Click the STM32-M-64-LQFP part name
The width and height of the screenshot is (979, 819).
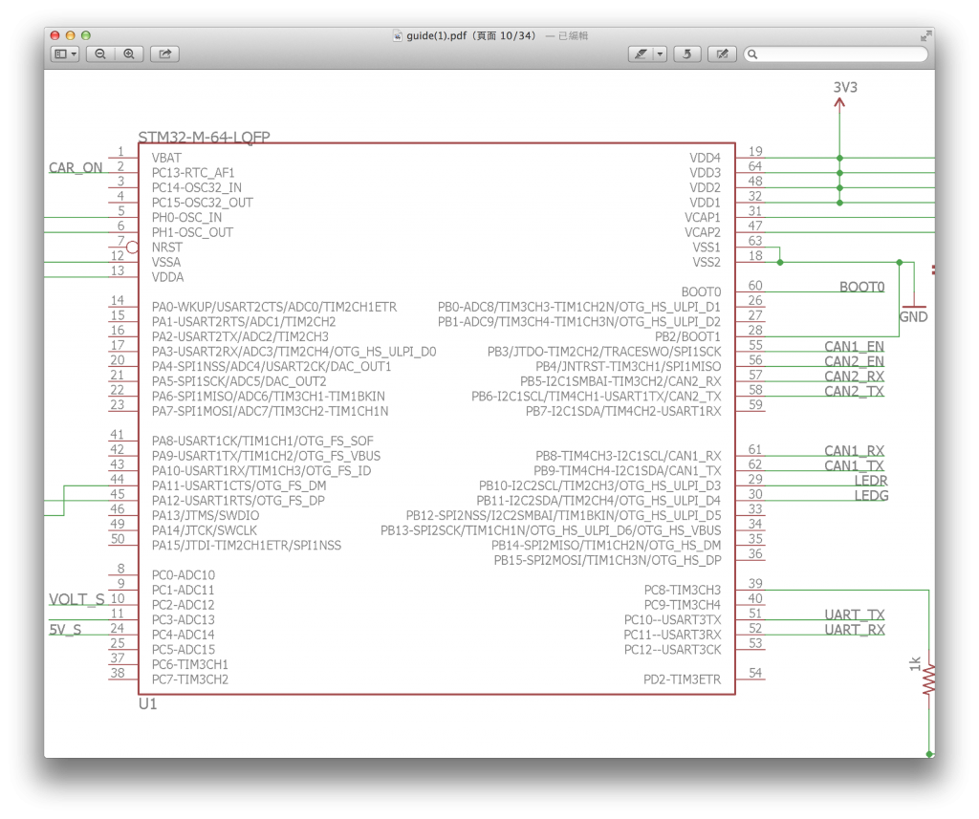point(205,137)
